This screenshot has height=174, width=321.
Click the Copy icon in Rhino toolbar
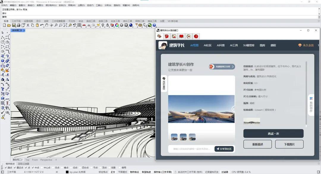point(33,25)
